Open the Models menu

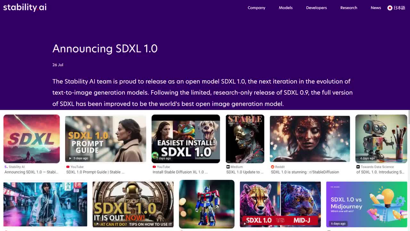pyautogui.click(x=286, y=8)
